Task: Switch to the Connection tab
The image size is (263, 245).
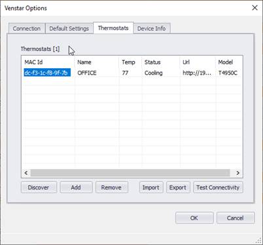Action: click(x=27, y=28)
